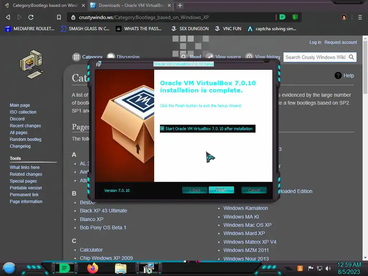Screen dimensions: 368x276
Task: Open Black XP 43 Ultimate link
Action: click(x=103, y=211)
